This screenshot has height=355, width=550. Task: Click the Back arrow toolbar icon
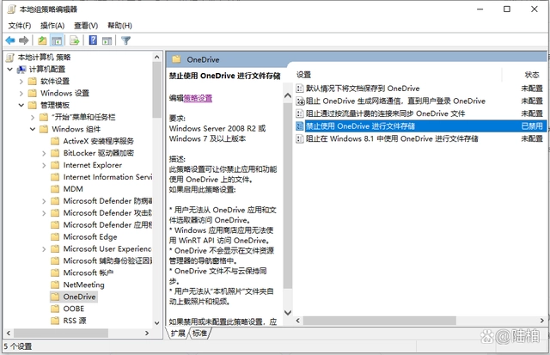(x=10, y=40)
